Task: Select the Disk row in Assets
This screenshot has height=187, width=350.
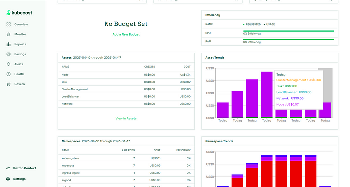Action: pos(126,82)
